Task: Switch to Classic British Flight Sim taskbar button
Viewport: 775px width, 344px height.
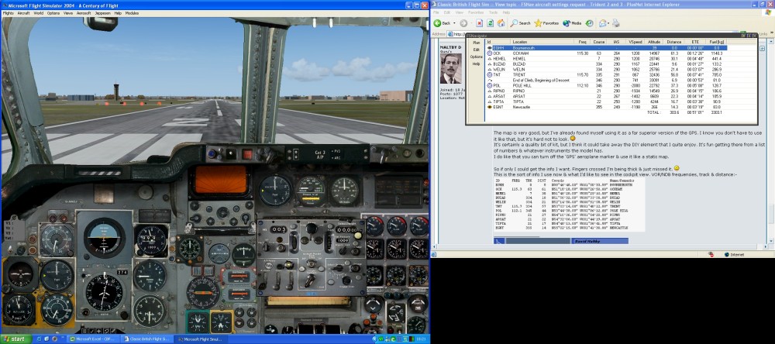Action: (x=149, y=339)
